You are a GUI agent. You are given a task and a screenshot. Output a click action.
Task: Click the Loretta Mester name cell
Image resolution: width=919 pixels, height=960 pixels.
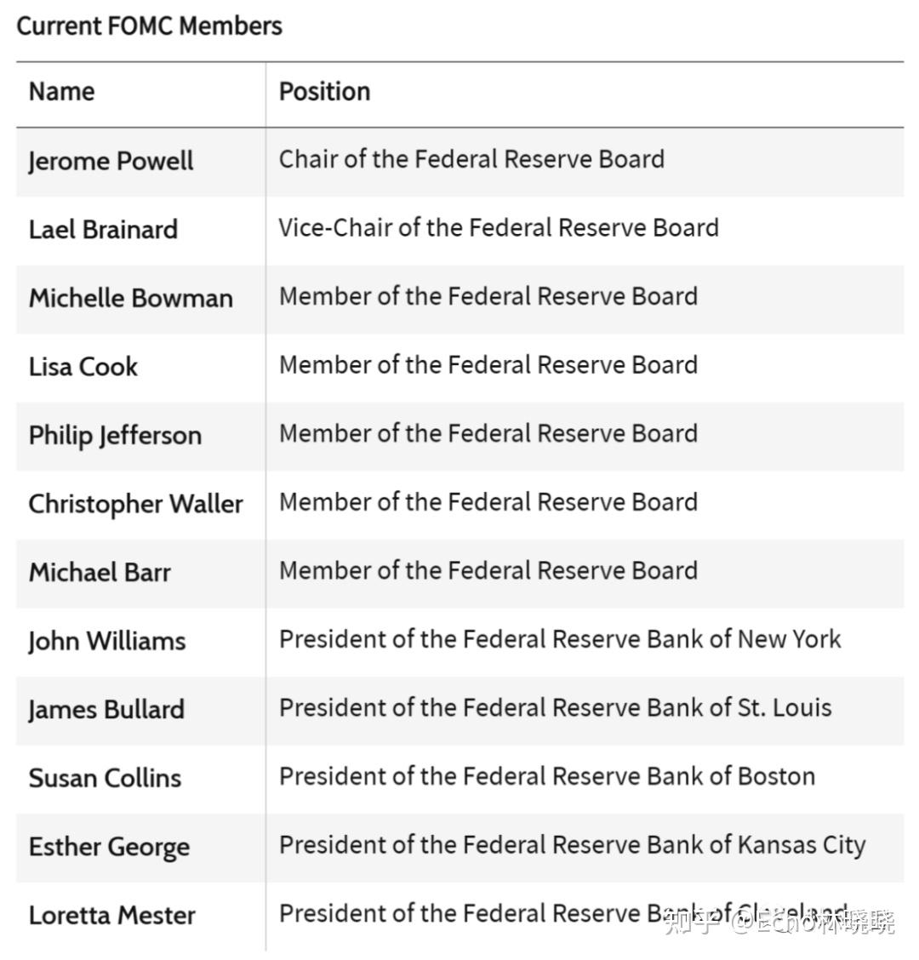(x=111, y=916)
